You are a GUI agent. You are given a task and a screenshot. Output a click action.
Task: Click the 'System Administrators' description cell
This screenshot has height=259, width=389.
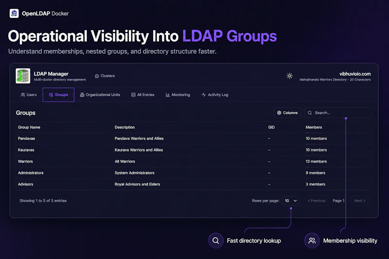[x=135, y=173]
